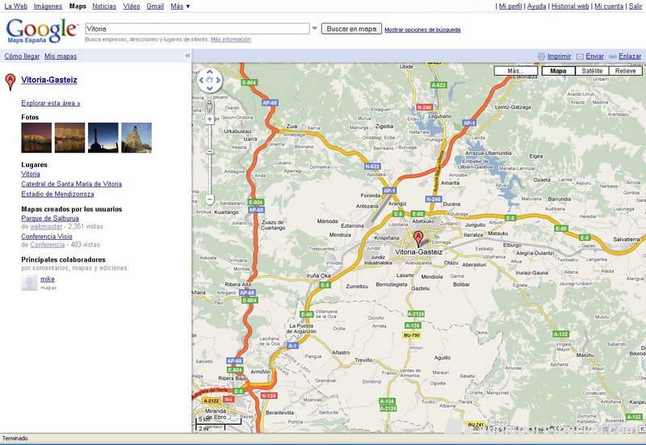This screenshot has width=646, height=445.
Task: Open the fourth photo thumbnail with stone building
Action: tap(136, 137)
